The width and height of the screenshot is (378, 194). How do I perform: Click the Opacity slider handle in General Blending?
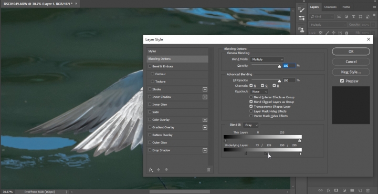pos(279,66)
